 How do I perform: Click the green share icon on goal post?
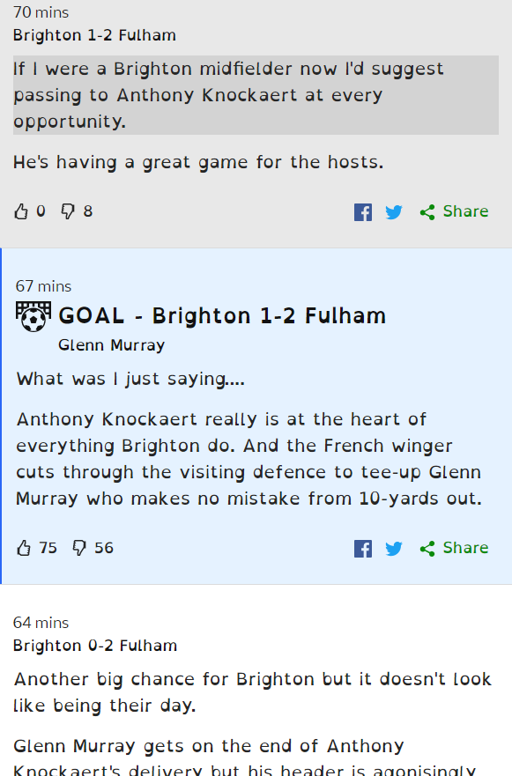point(427,549)
